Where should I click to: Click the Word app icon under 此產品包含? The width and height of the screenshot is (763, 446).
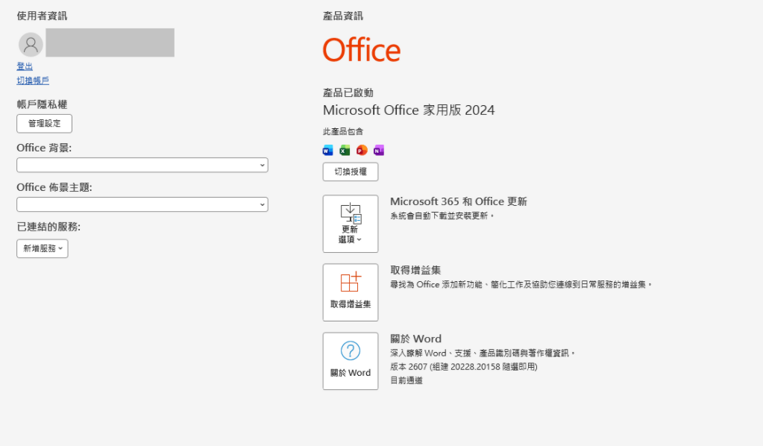click(328, 151)
